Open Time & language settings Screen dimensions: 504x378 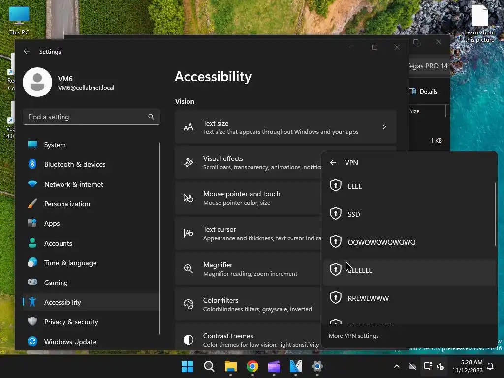pyautogui.click(x=91, y=263)
